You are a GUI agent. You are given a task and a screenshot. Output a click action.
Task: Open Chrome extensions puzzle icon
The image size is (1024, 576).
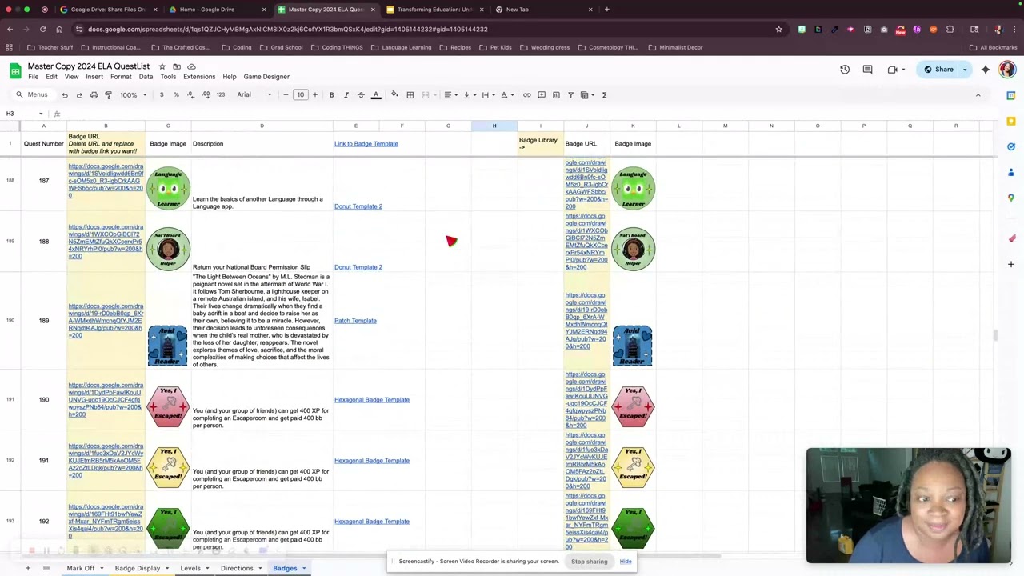pos(950,30)
